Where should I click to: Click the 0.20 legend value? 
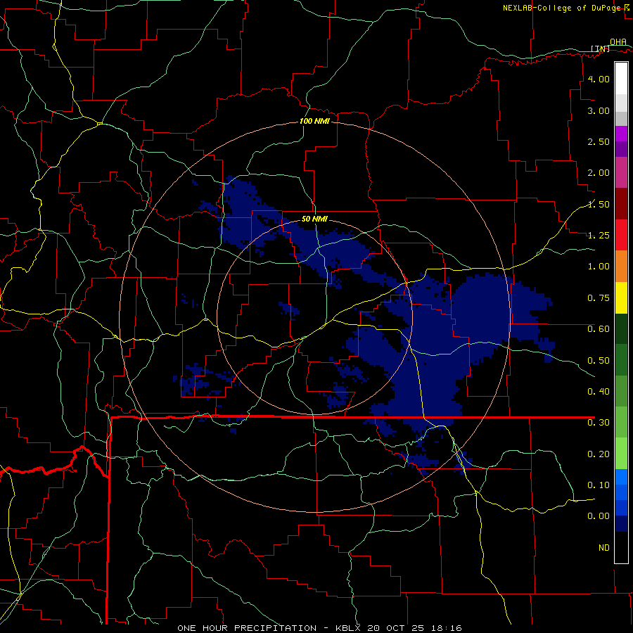click(599, 454)
